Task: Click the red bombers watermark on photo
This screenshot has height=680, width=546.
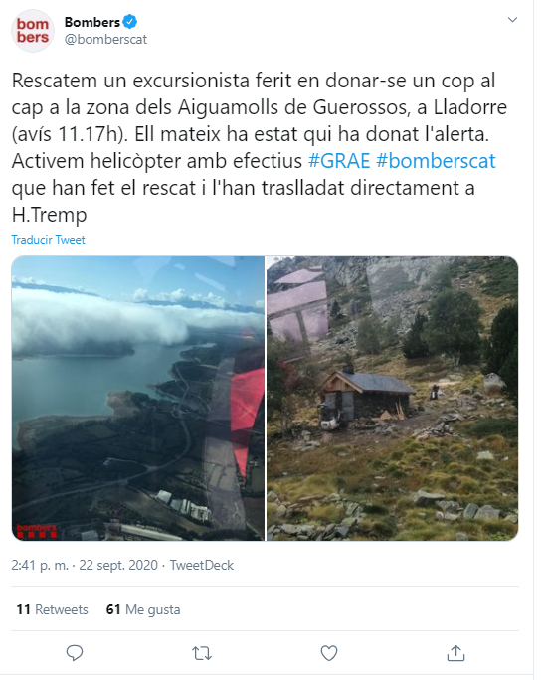Action: [x=37, y=530]
